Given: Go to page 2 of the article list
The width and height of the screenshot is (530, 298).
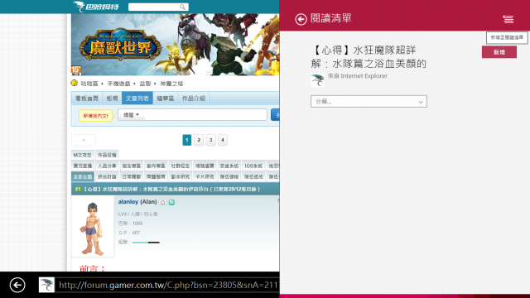Looking at the screenshot, I should [x=199, y=140].
